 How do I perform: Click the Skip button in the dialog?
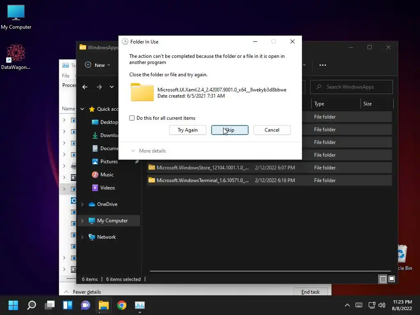230,130
